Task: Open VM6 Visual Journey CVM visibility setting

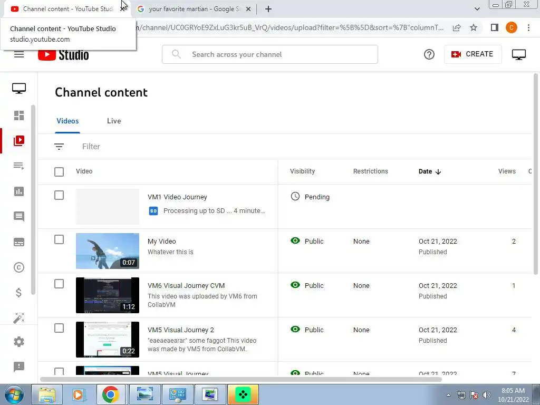Action: (307, 285)
